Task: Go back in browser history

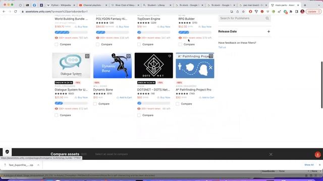Action: (x=4, y=12)
